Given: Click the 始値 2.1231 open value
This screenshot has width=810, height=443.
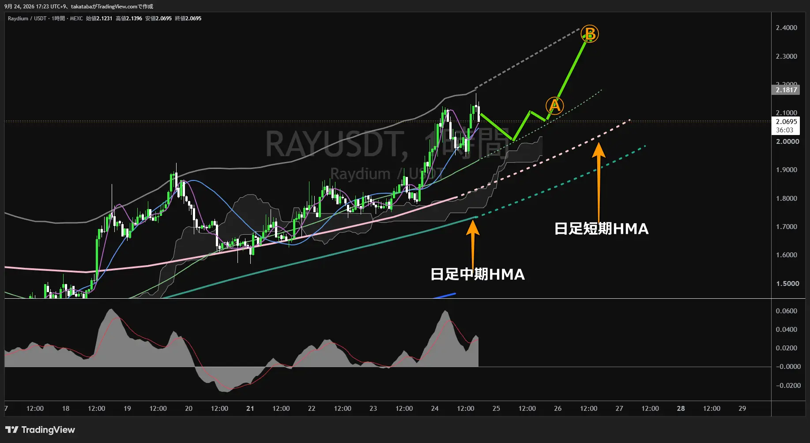Looking at the screenshot, I should pyautogui.click(x=99, y=19).
